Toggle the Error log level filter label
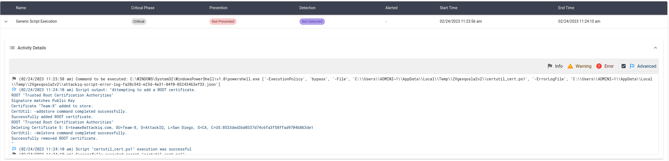 [609, 66]
